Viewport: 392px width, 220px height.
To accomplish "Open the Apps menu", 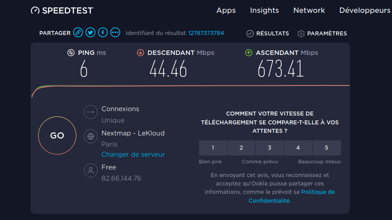I will coord(226,10).
